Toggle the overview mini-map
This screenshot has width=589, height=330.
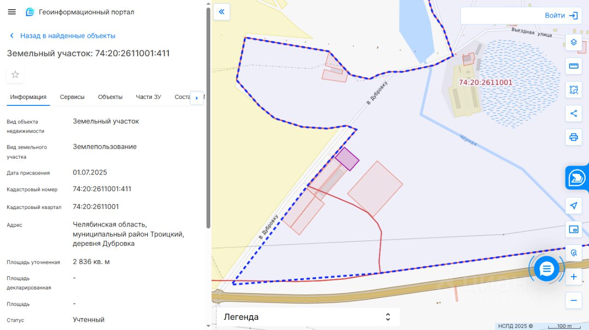coord(573,229)
